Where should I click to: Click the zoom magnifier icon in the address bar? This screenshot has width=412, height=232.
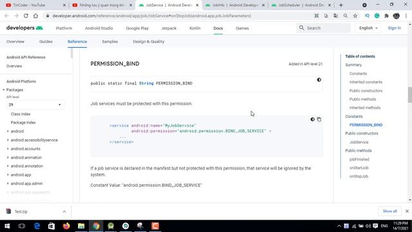coord(345,15)
